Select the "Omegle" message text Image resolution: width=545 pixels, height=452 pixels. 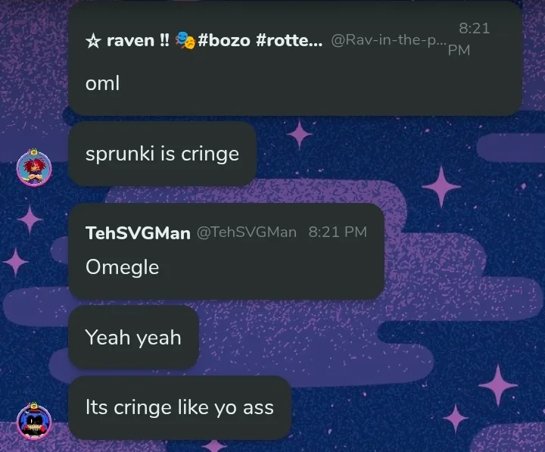(122, 267)
